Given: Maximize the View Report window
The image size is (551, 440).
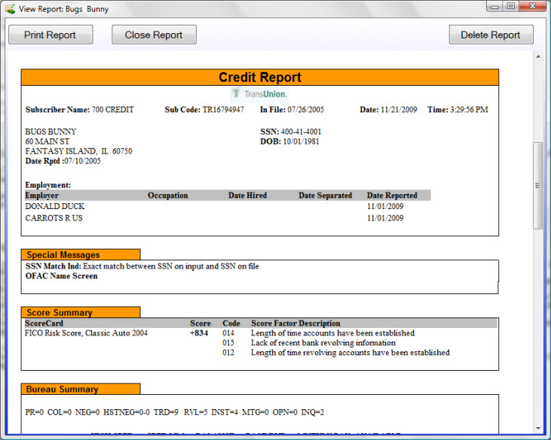Looking at the screenshot, I should pos(511,7).
